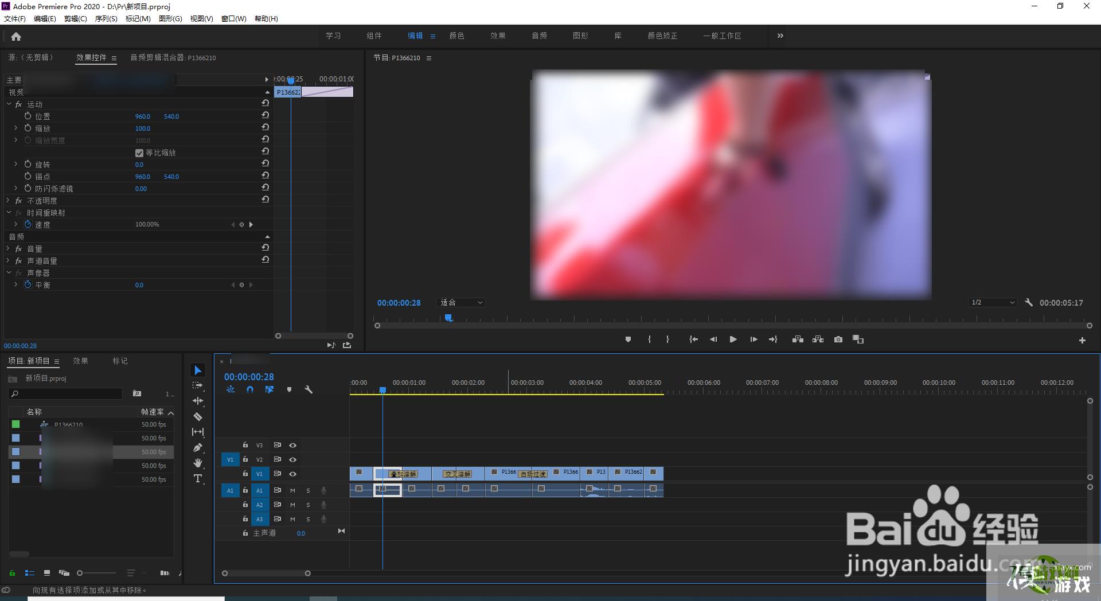Toggle linked selection in timeline
The width and height of the screenshot is (1101, 601).
(270, 389)
